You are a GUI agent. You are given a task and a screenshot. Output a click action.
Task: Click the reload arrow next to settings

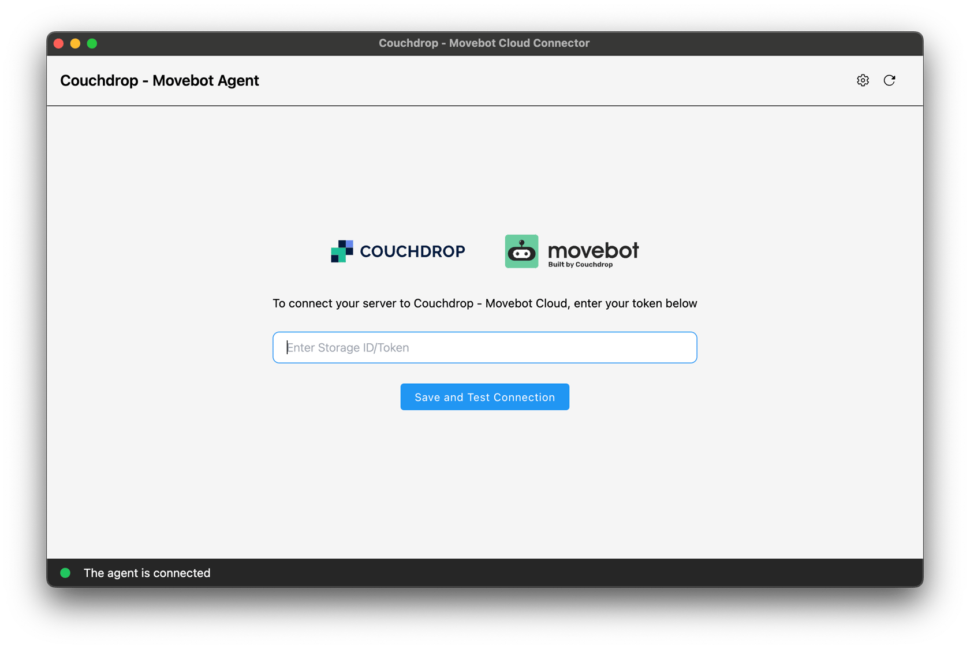pyautogui.click(x=890, y=80)
